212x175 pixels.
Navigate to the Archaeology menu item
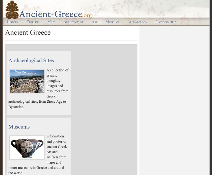pos(137,22)
